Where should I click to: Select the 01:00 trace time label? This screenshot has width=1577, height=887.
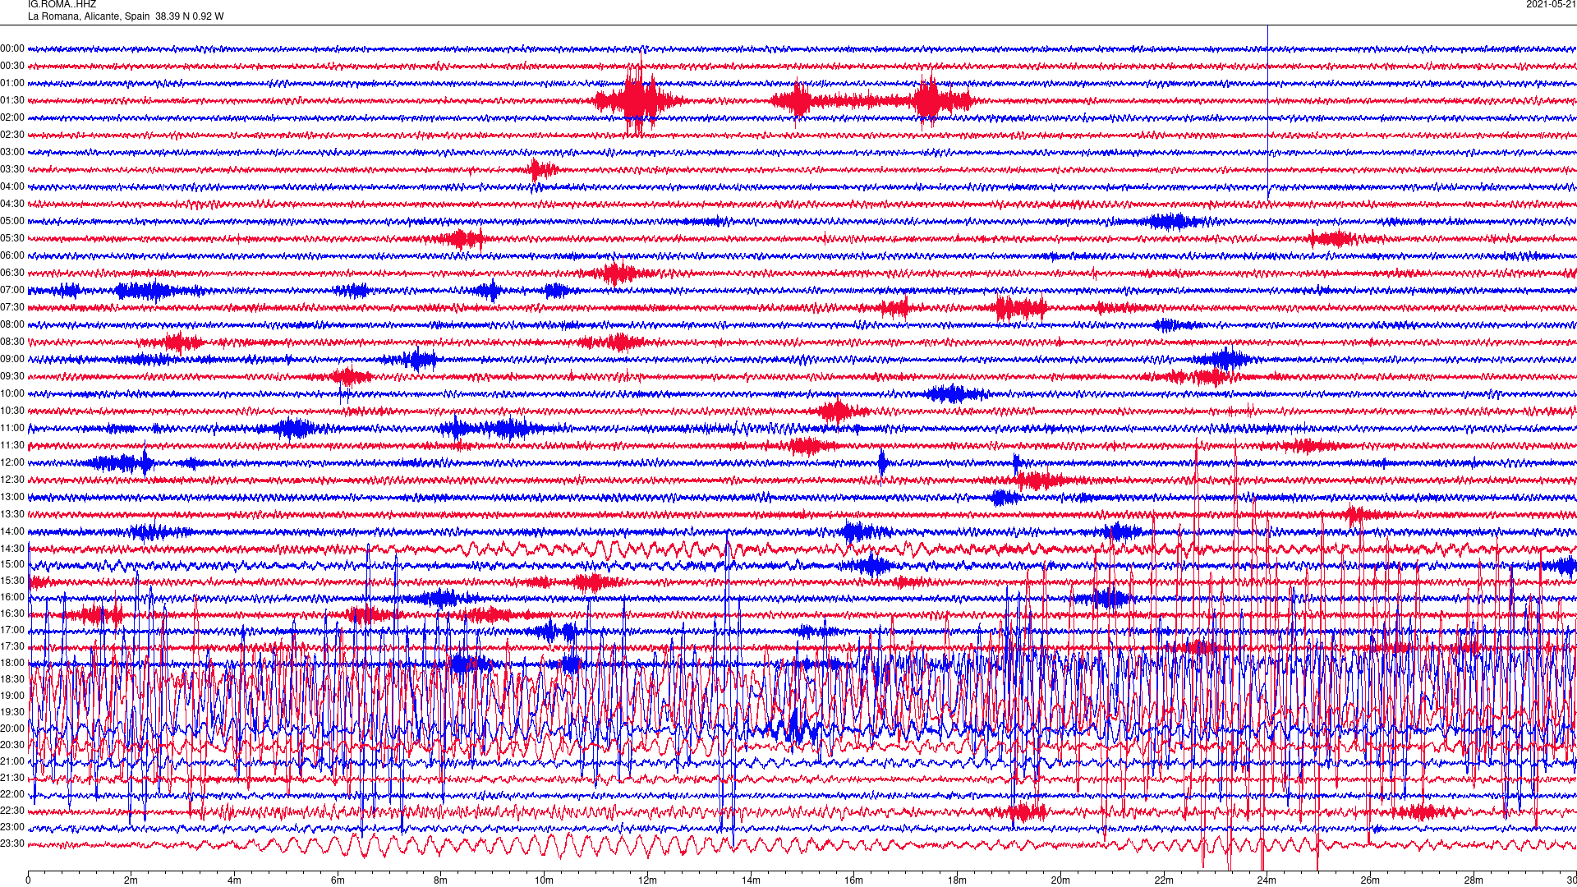(x=12, y=83)
